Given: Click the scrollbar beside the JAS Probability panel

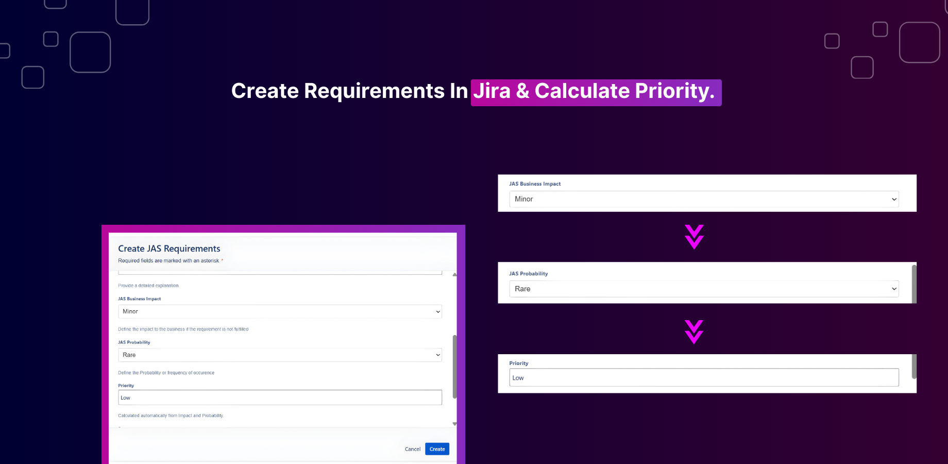Looking at the screenshot, I should [x=915, y=283].
